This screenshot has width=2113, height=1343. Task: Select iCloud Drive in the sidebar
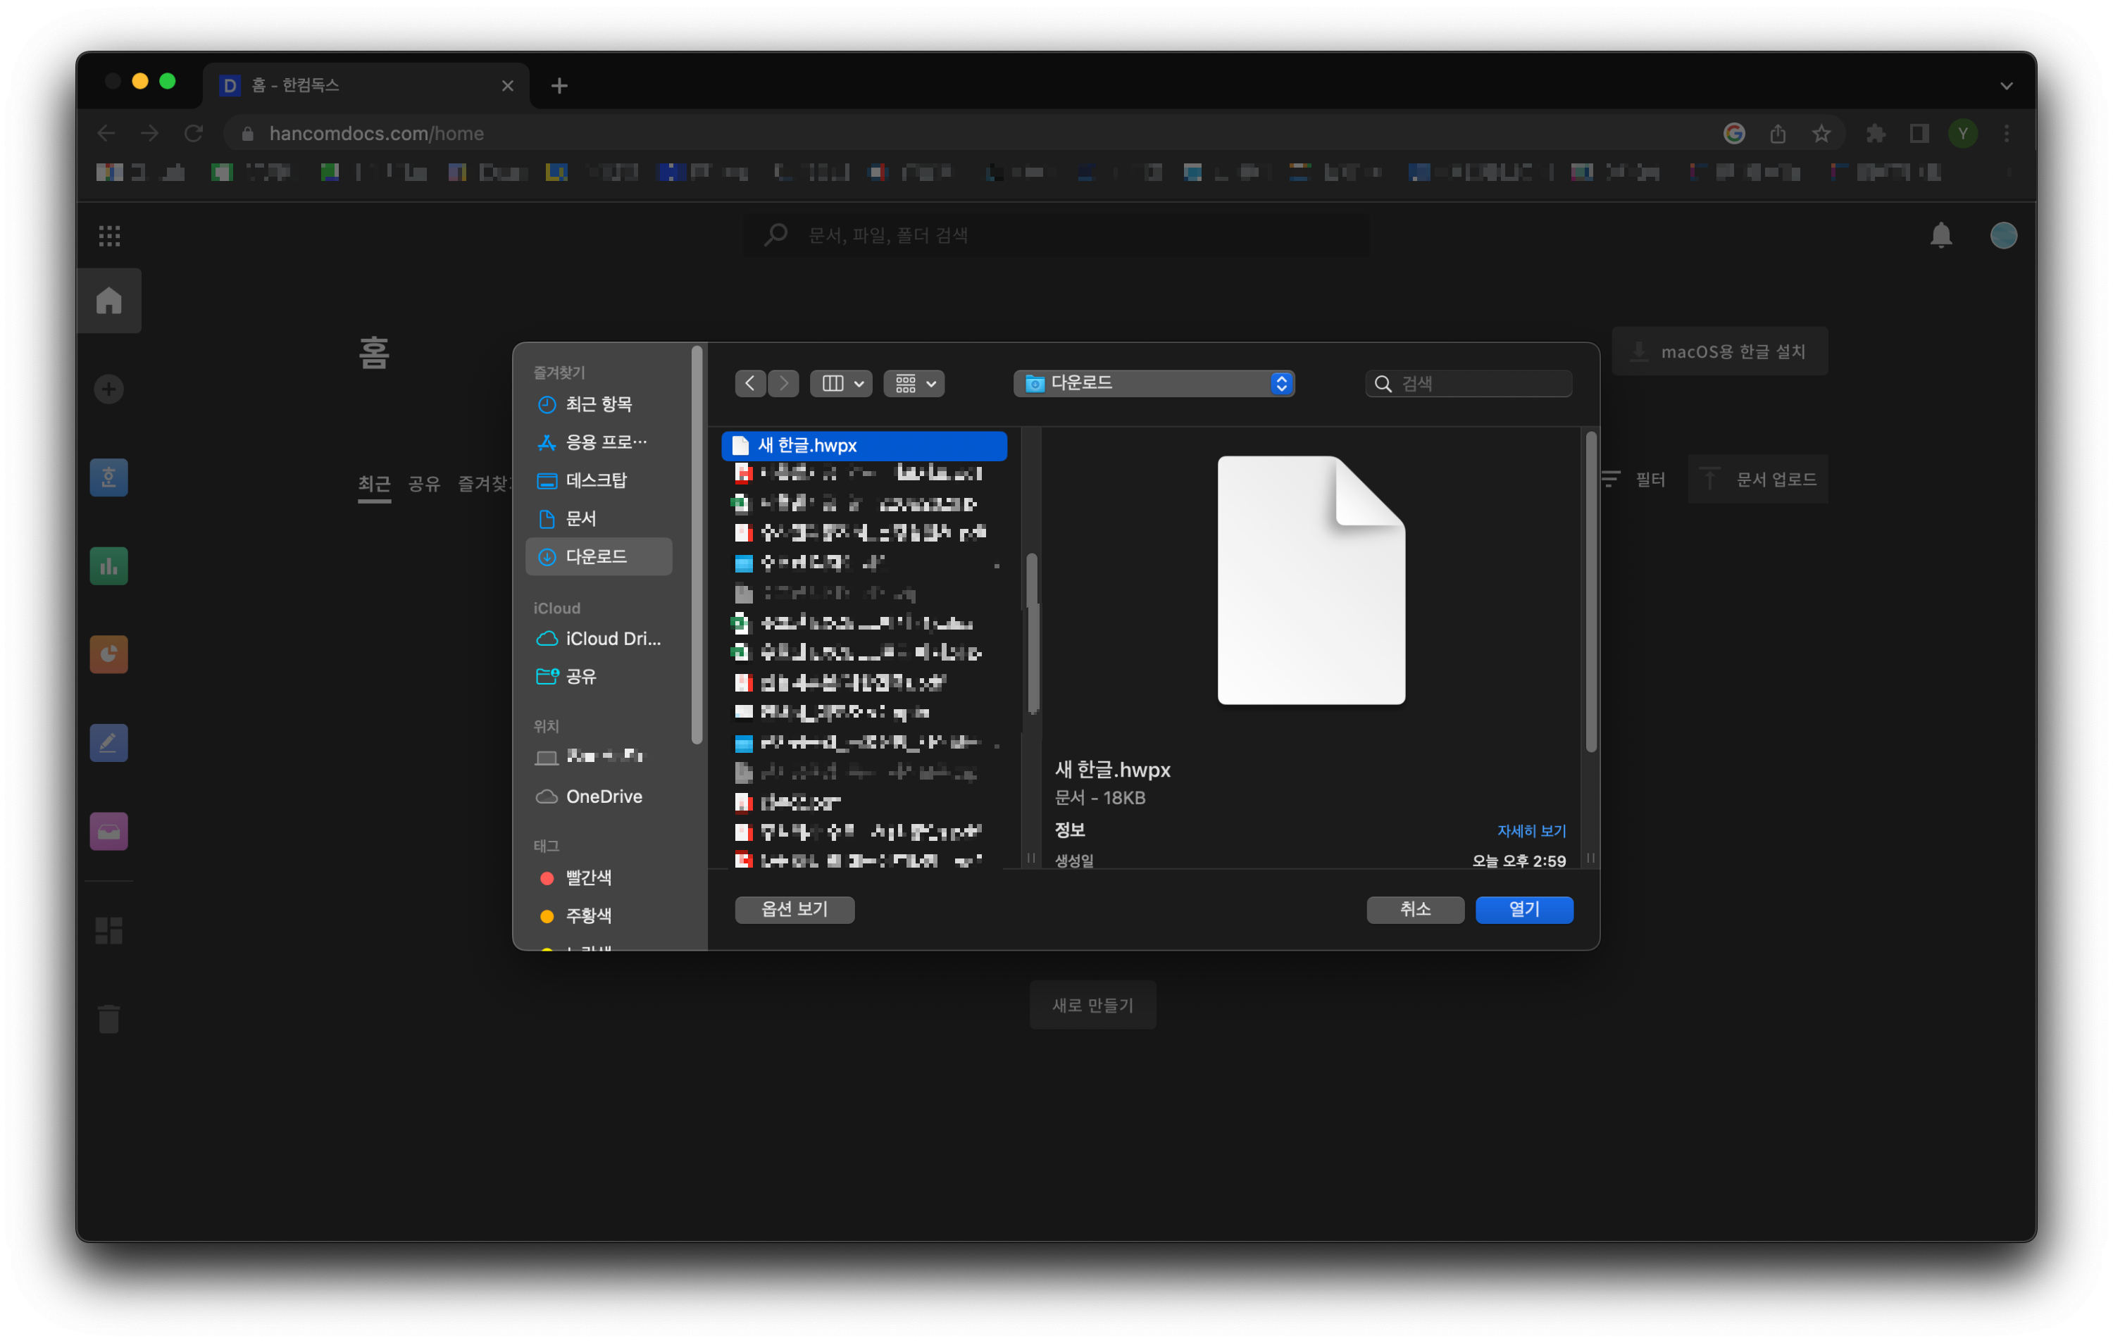613,639
